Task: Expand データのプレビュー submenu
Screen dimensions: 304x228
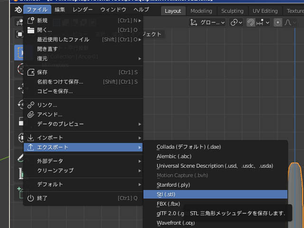Action: [83, 124]
